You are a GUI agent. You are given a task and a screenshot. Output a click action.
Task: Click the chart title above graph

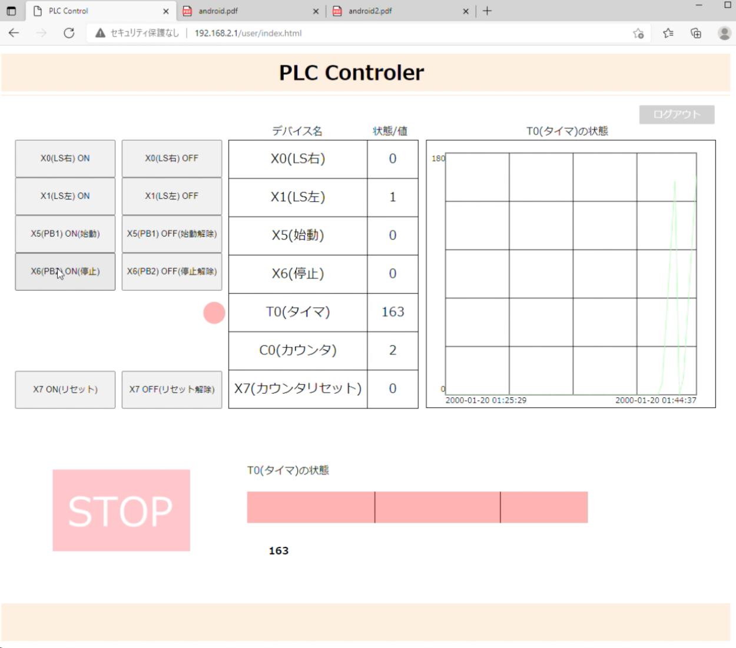coord(567,131)
